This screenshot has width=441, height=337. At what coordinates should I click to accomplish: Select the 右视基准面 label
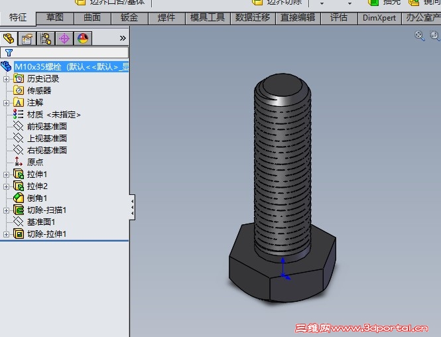point(47,150)
